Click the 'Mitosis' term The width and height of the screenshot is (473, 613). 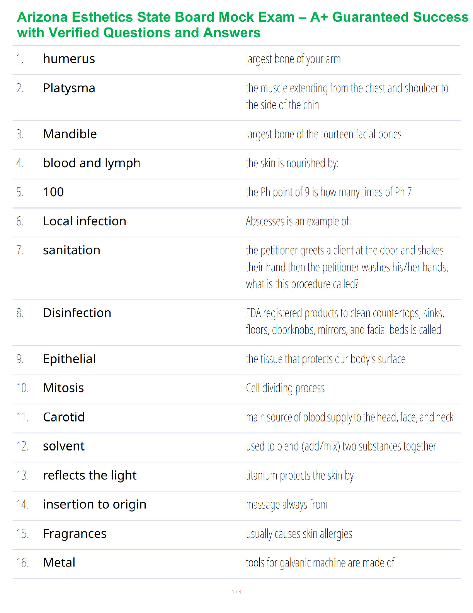[x=63, y=388]
